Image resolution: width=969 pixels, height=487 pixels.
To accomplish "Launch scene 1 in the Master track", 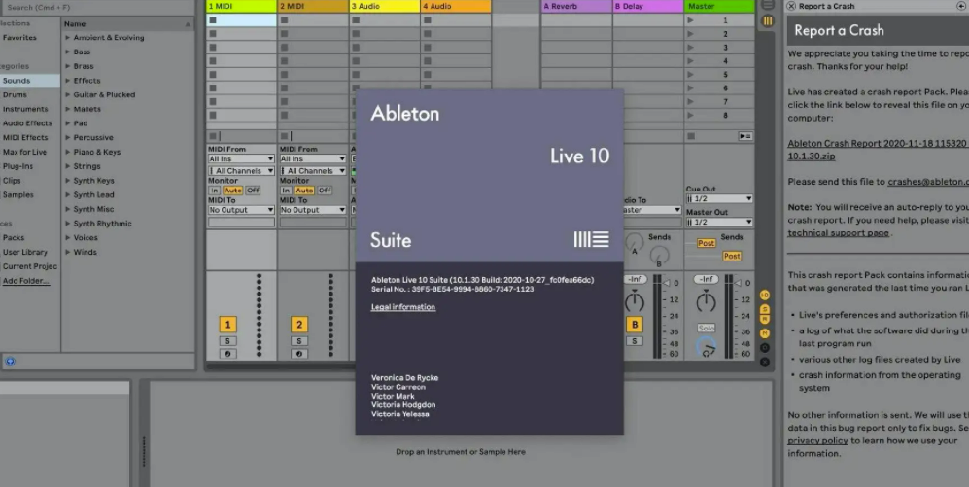I will 690,20.
